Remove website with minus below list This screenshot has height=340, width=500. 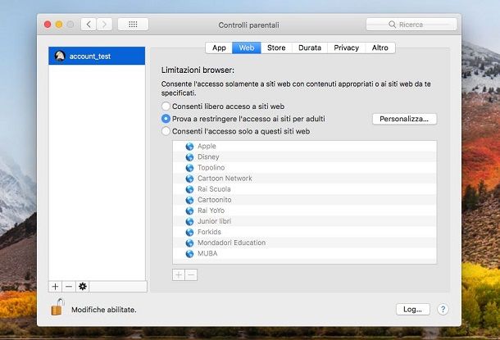(x=191, y=274)
